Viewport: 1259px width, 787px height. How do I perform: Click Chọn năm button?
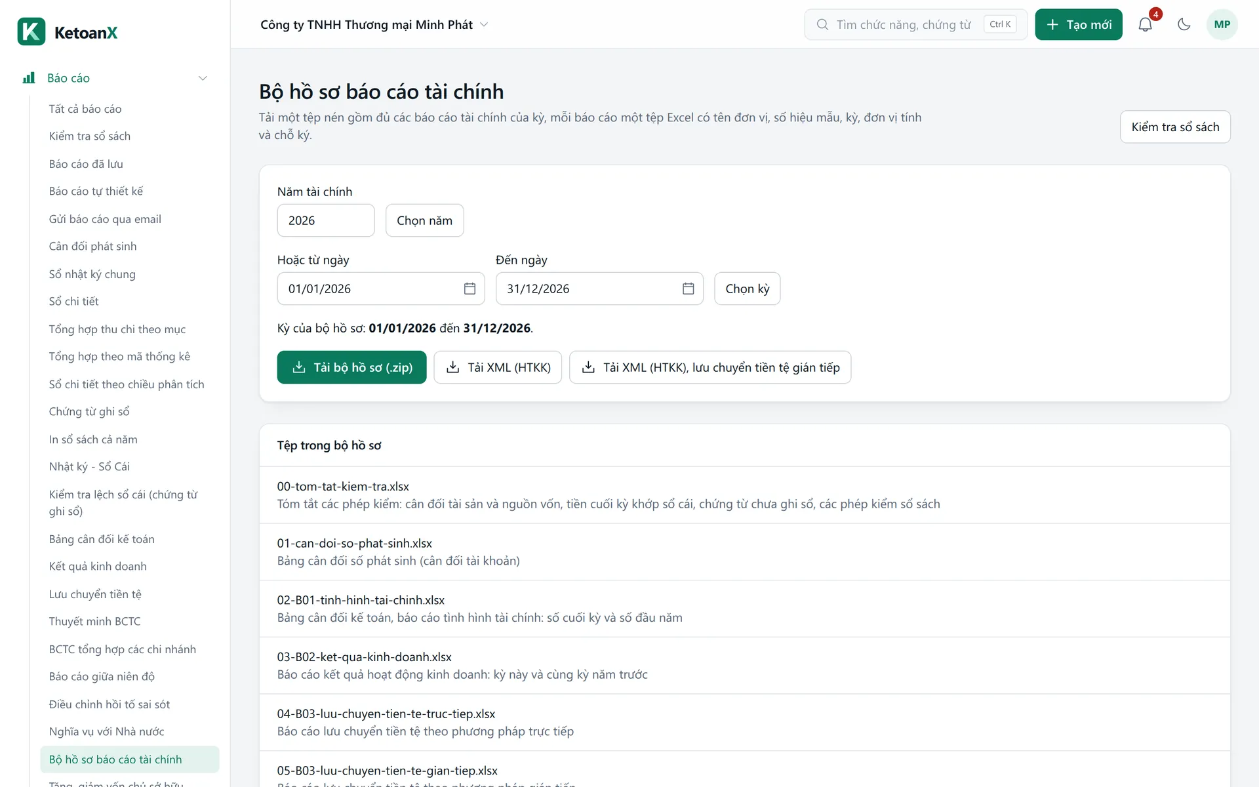tap(424, 220)
